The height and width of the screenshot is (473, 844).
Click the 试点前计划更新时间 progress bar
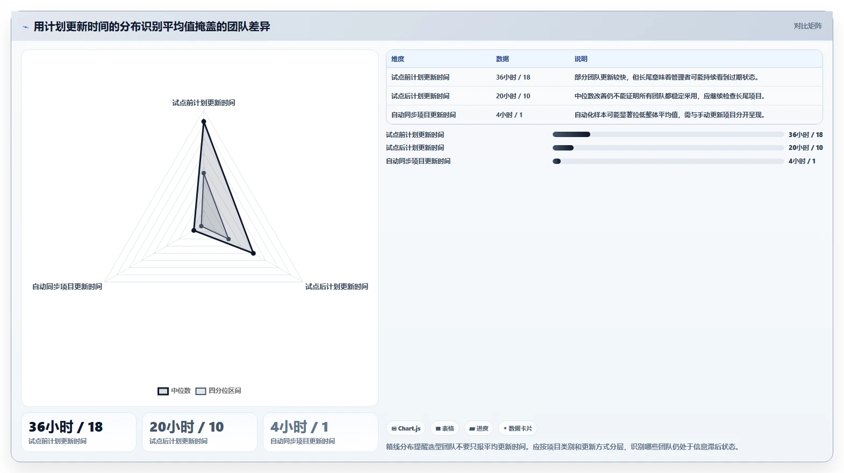point(668,134)
